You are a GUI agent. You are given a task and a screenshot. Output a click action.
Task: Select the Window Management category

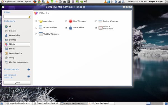click(x=17, y=62)
